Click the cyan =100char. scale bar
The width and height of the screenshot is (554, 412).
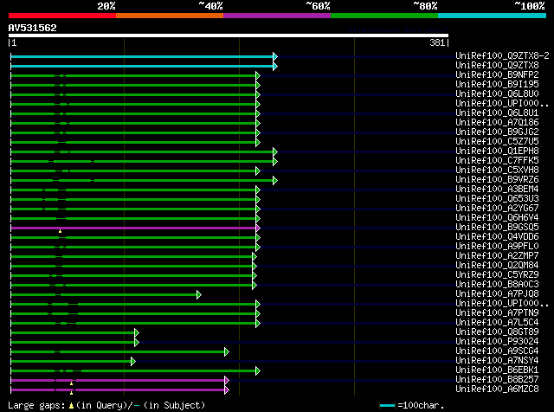[387, 406]
